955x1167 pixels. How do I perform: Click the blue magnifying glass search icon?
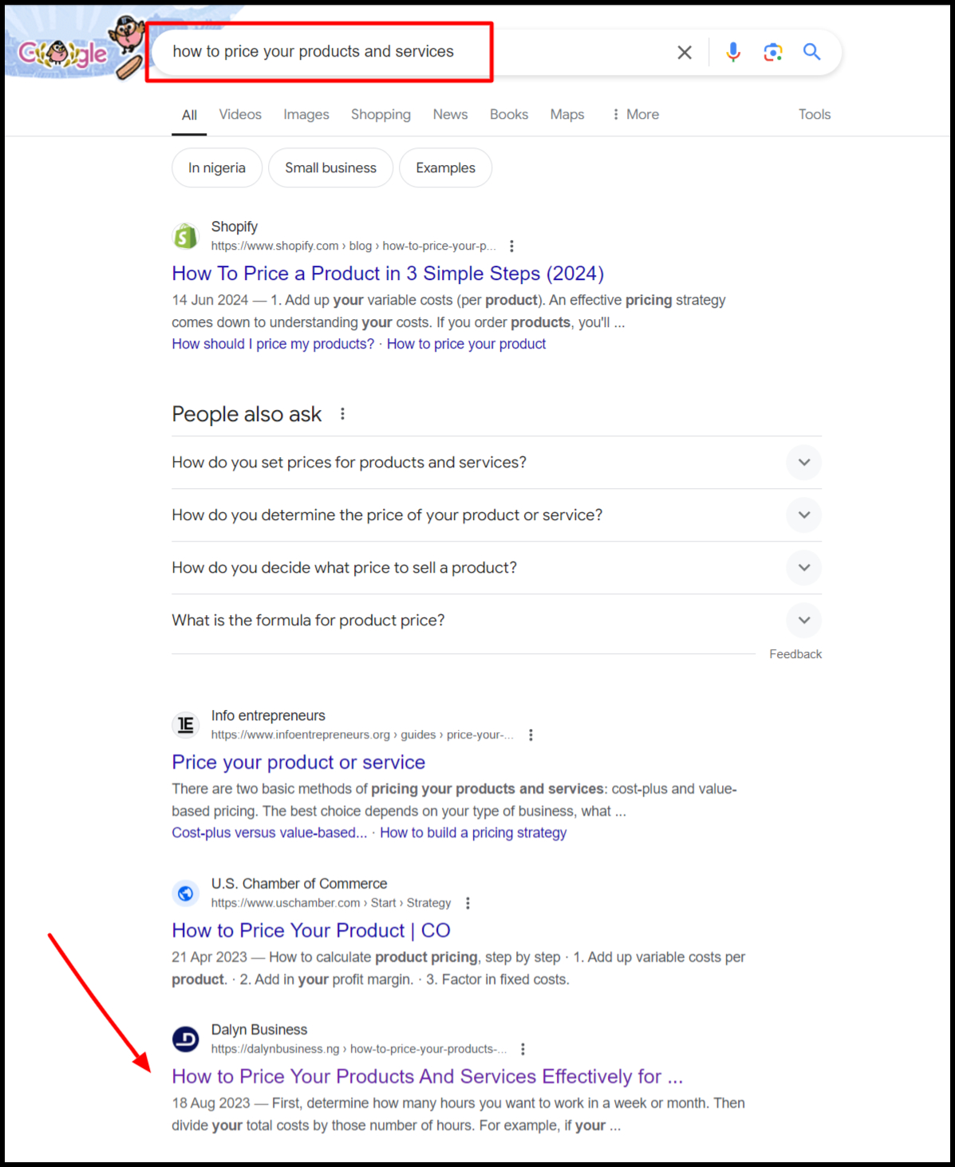[x=811, y=52]
